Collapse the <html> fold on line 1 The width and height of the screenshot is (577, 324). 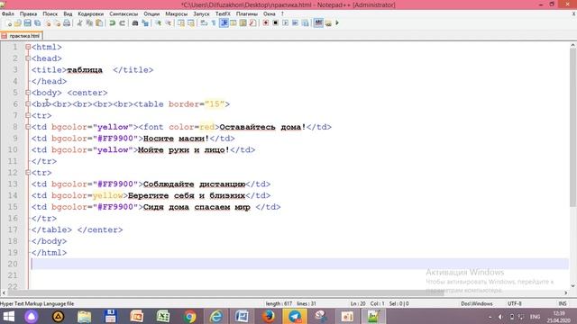coord(28,47)
